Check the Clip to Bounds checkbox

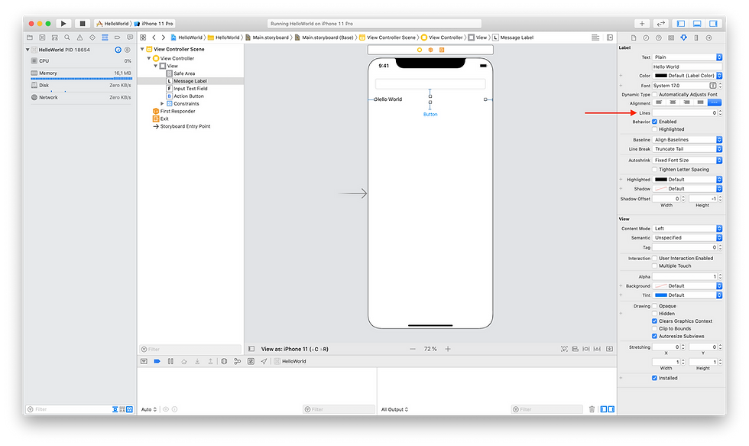655,328
